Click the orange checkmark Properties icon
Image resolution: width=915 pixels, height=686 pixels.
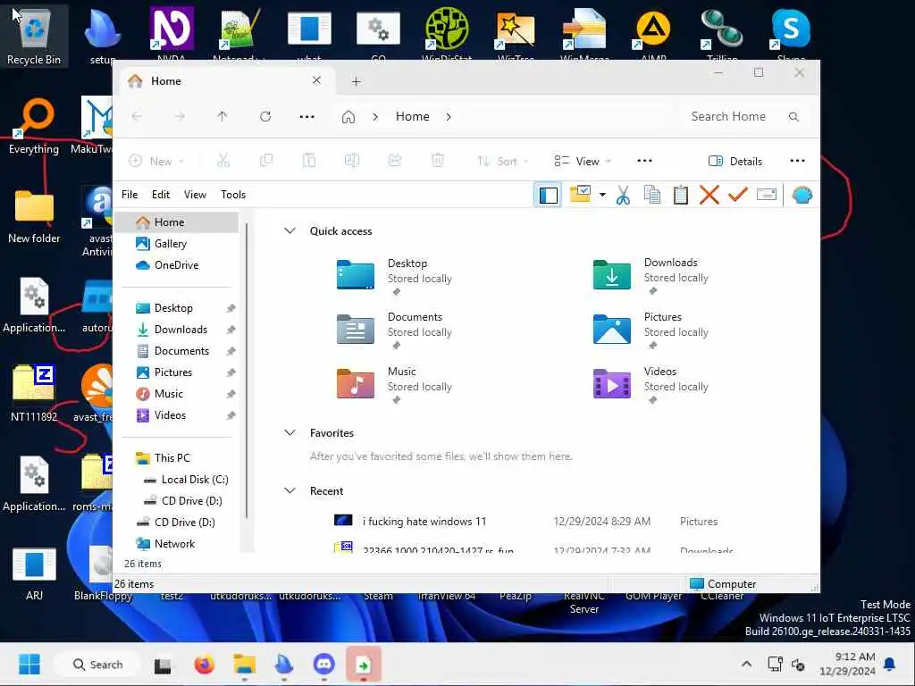[737, 195]
